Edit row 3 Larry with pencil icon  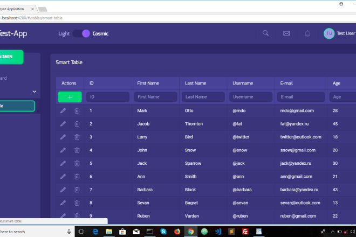pyautogui.click(x=63, y=137)
